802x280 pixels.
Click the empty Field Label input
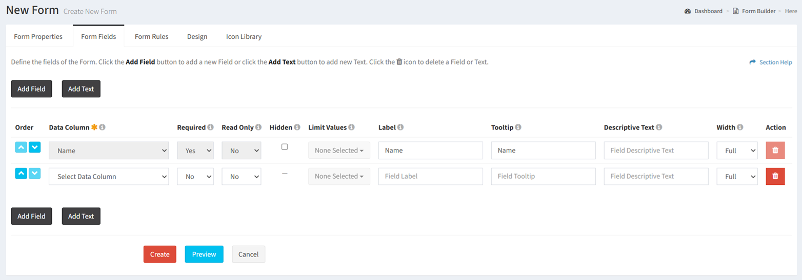click(431, 176)
